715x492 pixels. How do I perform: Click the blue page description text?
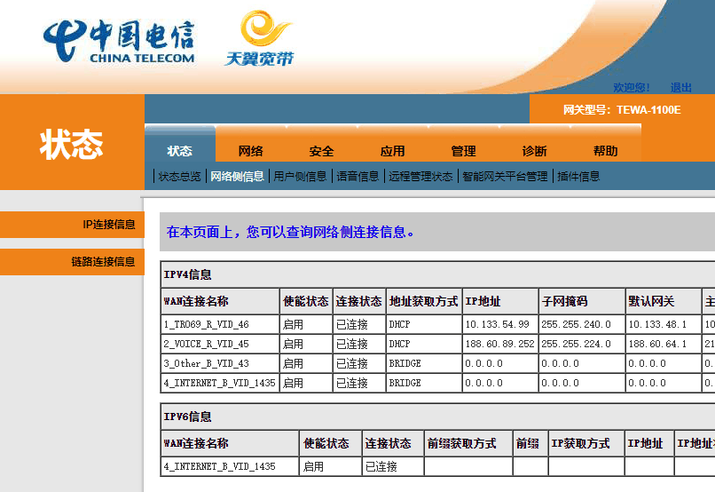click(x=290, y=233)
